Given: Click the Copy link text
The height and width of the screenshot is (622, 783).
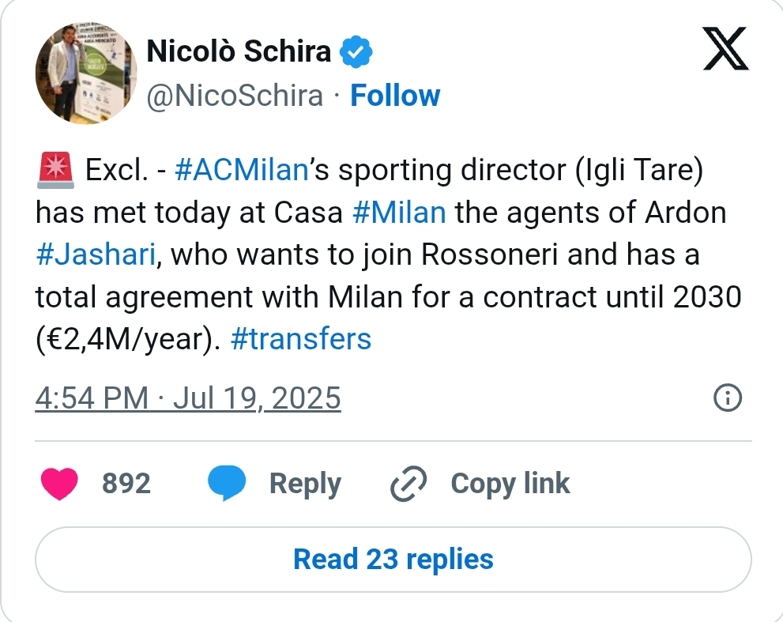Looking at the screenshot, I should [510, 484].
